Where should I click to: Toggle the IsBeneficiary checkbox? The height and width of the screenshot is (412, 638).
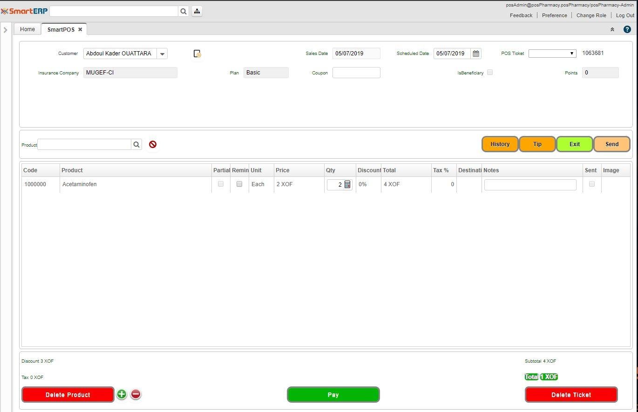[x=490, y=72]
